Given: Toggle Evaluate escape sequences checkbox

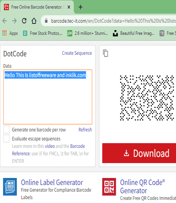Looking at the screenshot, I should point(6,138).
